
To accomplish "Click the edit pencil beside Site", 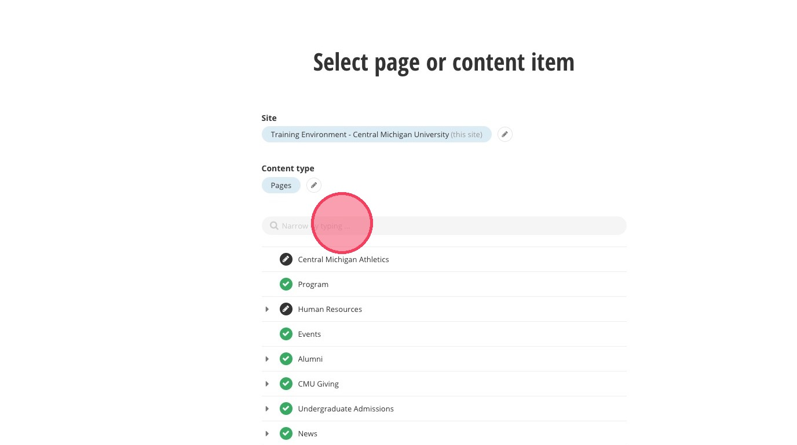I will tap(504, 134).
